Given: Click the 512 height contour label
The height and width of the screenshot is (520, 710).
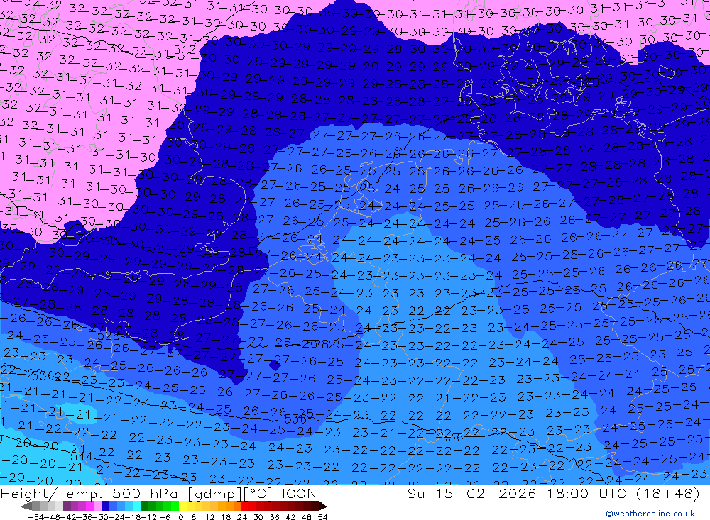Looking at the screenshot, I should coord(185,50).
